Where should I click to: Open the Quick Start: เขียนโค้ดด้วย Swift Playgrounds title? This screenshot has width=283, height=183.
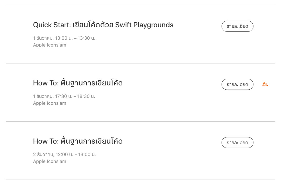(103, 25)
